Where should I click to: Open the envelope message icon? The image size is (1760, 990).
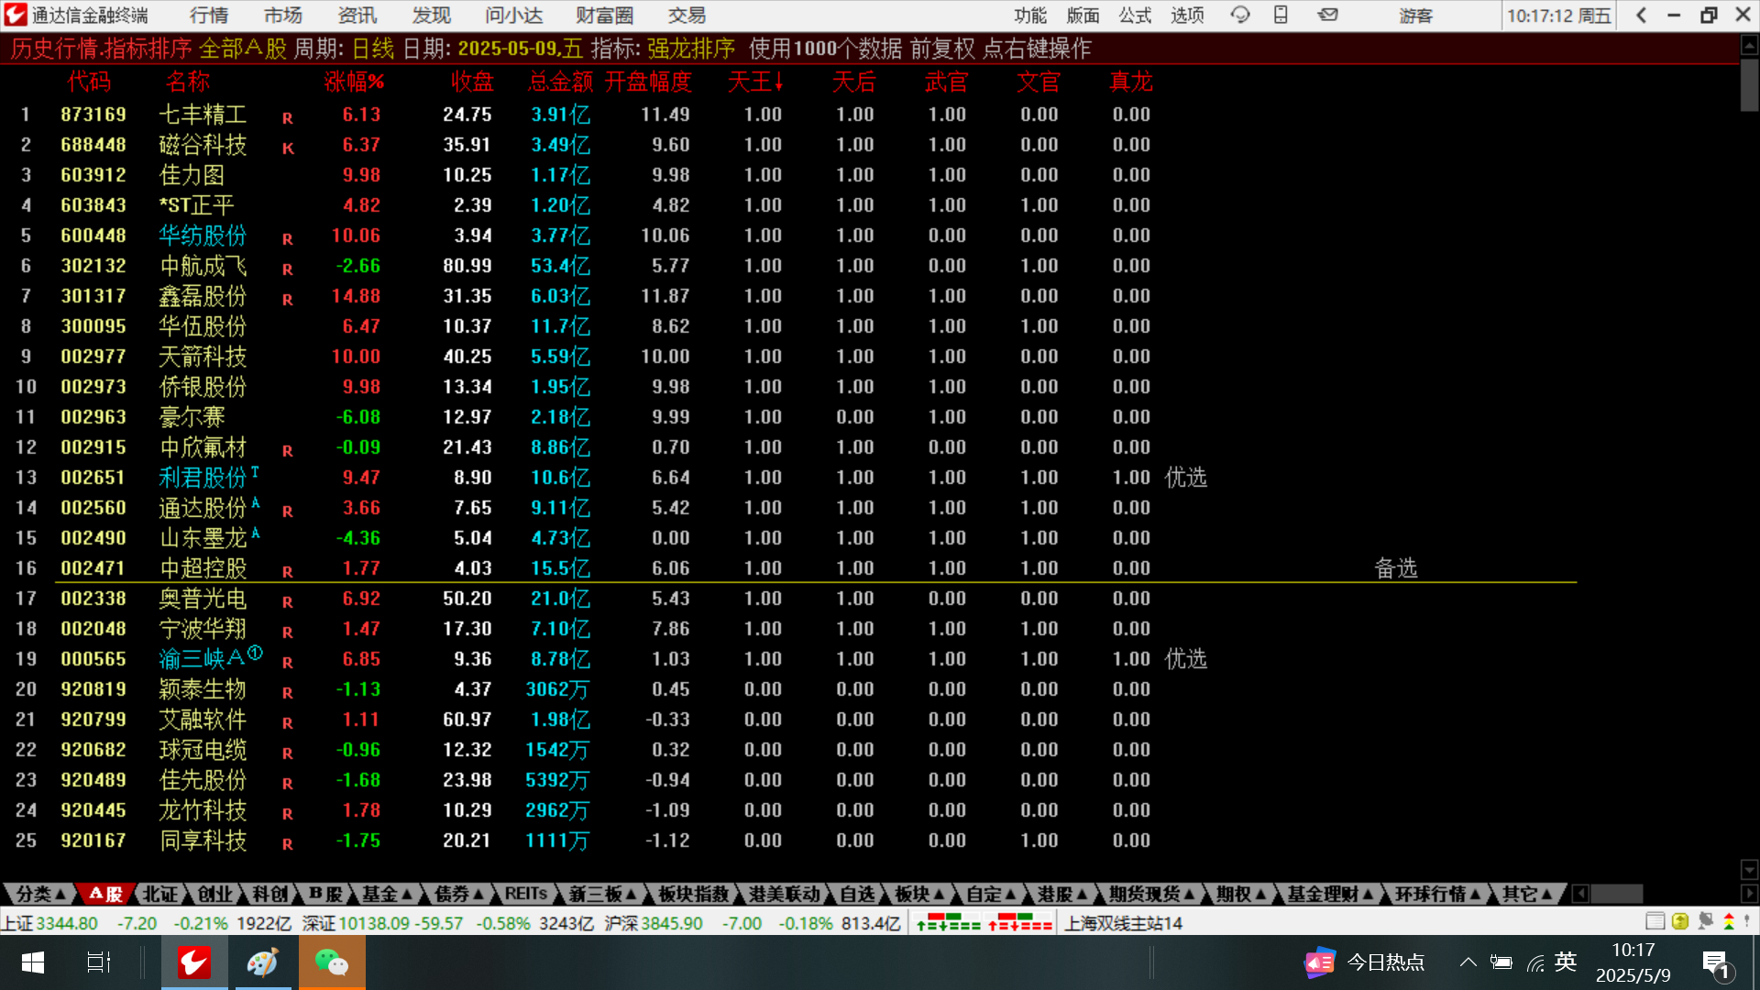point(1327,15)
